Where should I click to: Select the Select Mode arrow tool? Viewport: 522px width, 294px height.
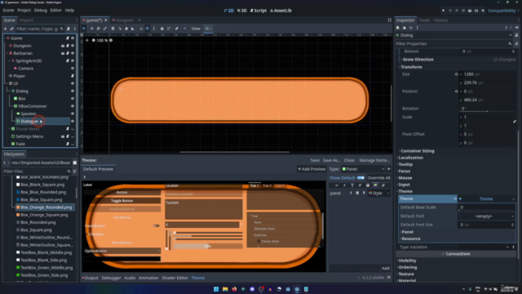(84, 29)
